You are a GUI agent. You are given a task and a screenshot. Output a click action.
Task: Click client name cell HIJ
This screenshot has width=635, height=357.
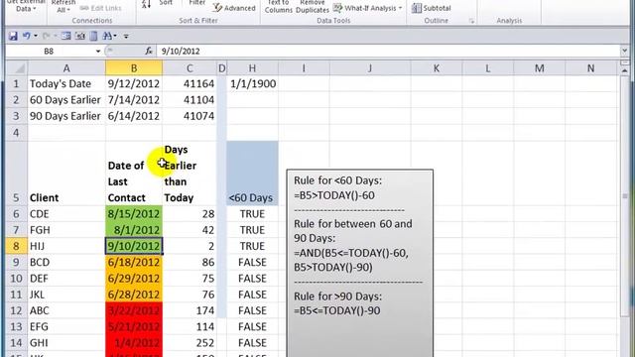(66, 246)
